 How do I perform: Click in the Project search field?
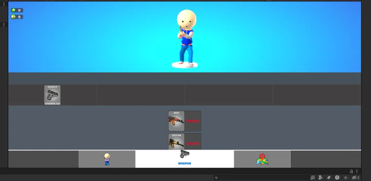click(262, 178)
